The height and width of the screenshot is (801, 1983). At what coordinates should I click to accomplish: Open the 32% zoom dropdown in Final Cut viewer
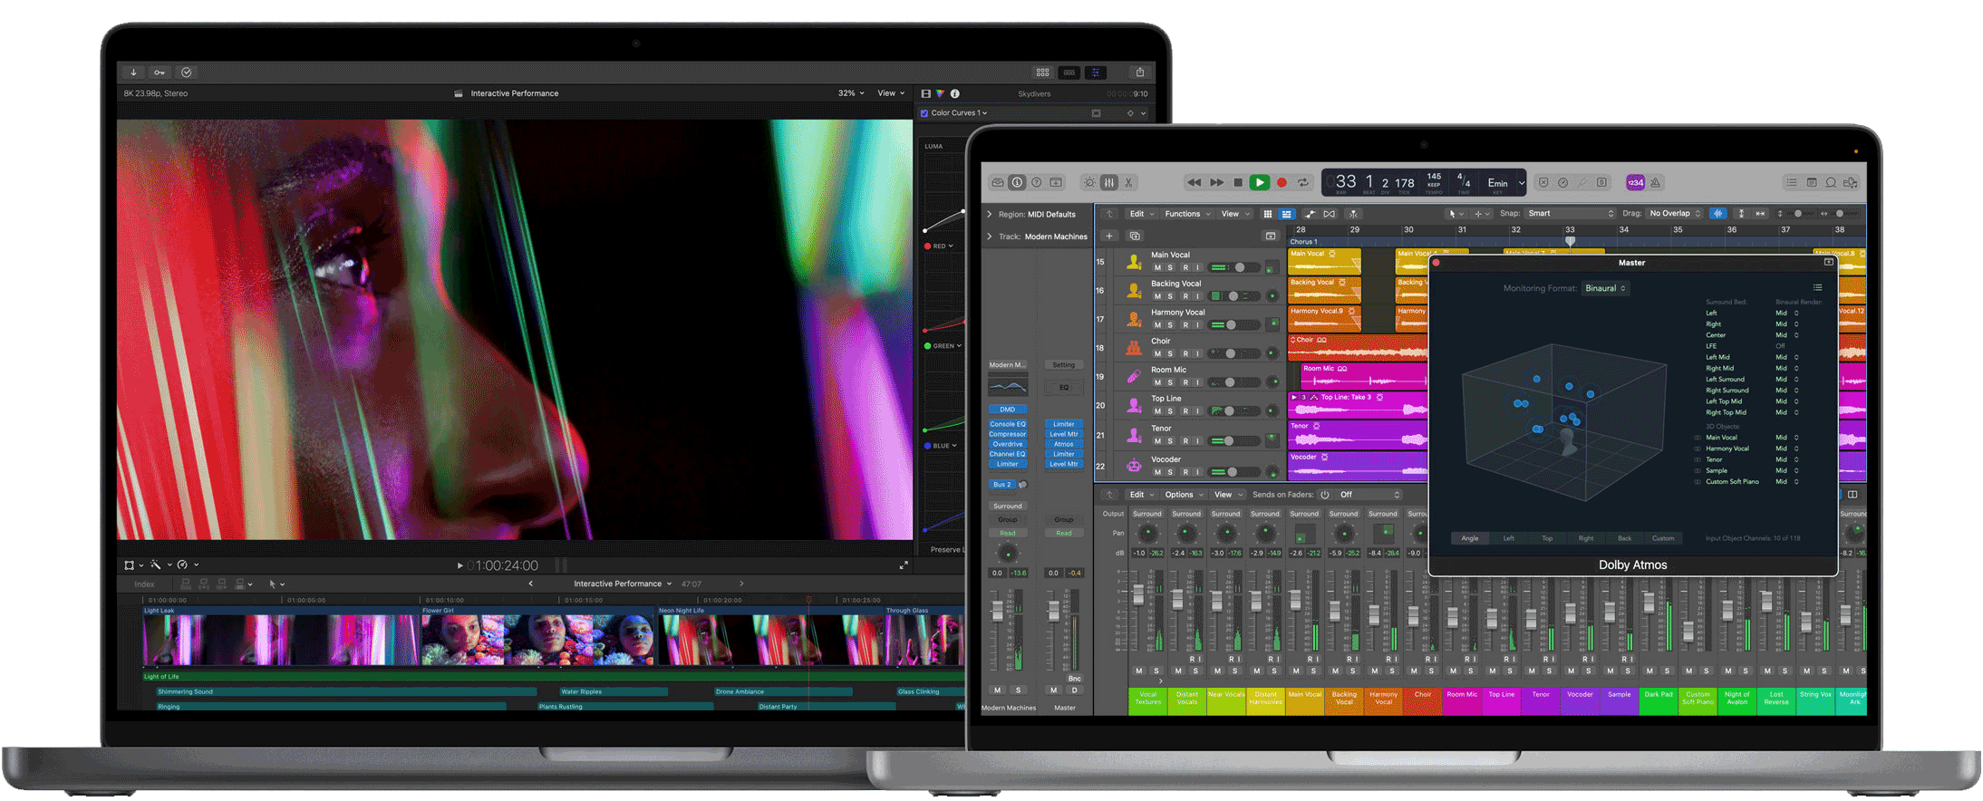click(x=850, y=93)
